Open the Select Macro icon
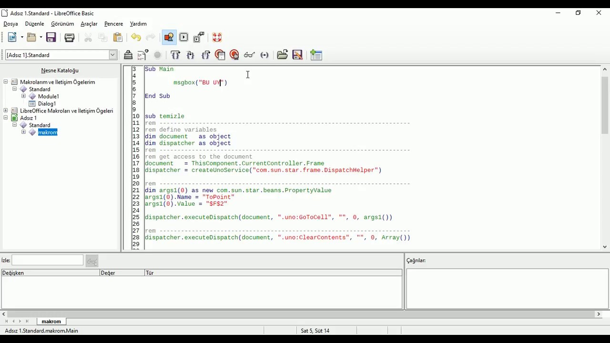The width and height of the screenshot is (610, 343). (x=183, y=37)
